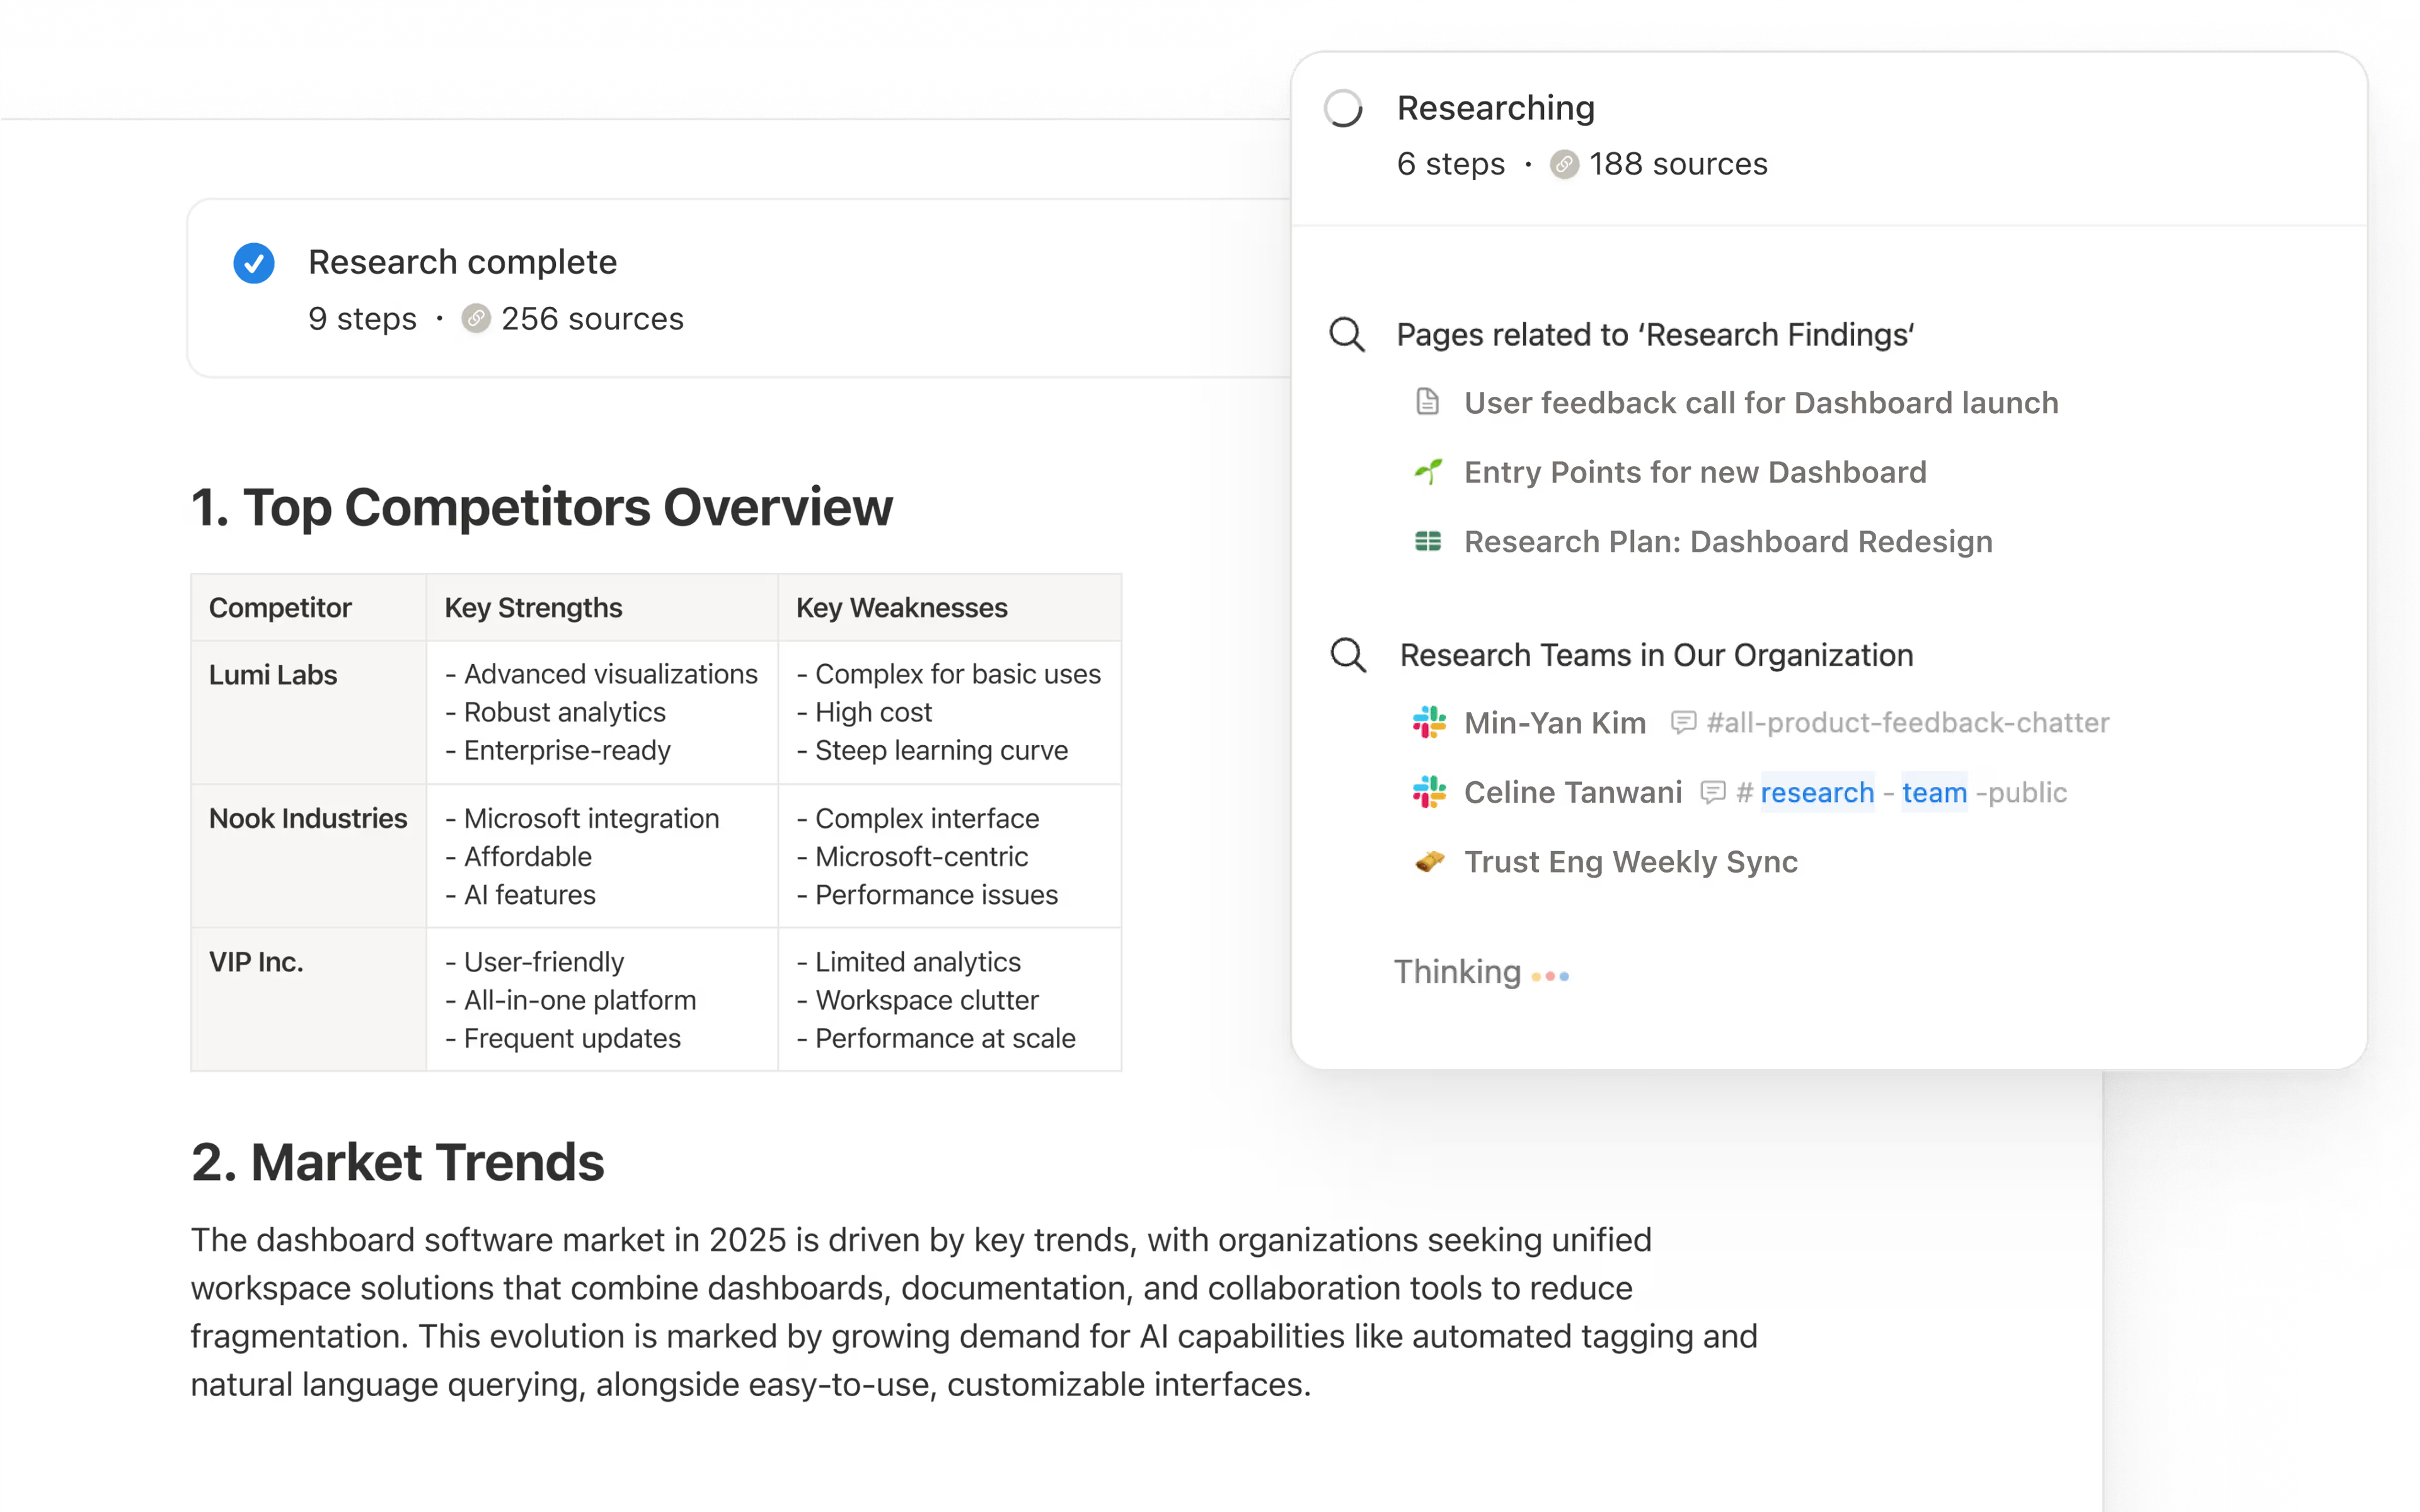Click 'All-in-one platform' in VIP Inc. strengths

(x=580, y=1000)
